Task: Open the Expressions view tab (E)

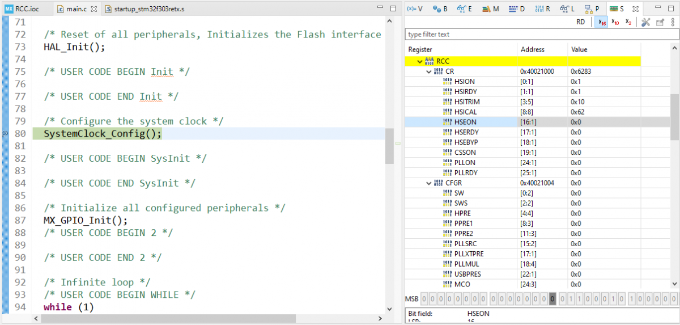Action: point(465,9)
